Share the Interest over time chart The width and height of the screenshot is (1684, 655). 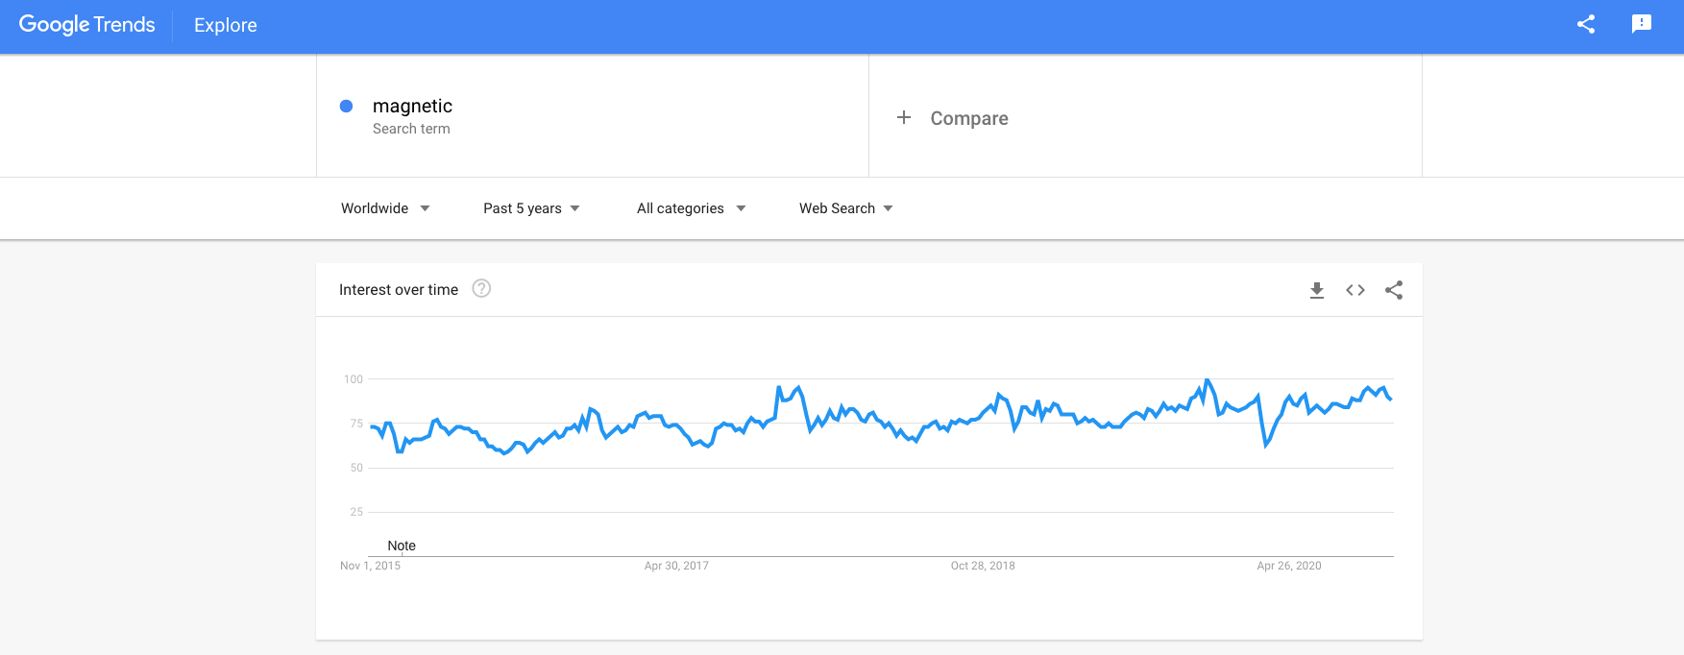click(x=1394, y=289)
